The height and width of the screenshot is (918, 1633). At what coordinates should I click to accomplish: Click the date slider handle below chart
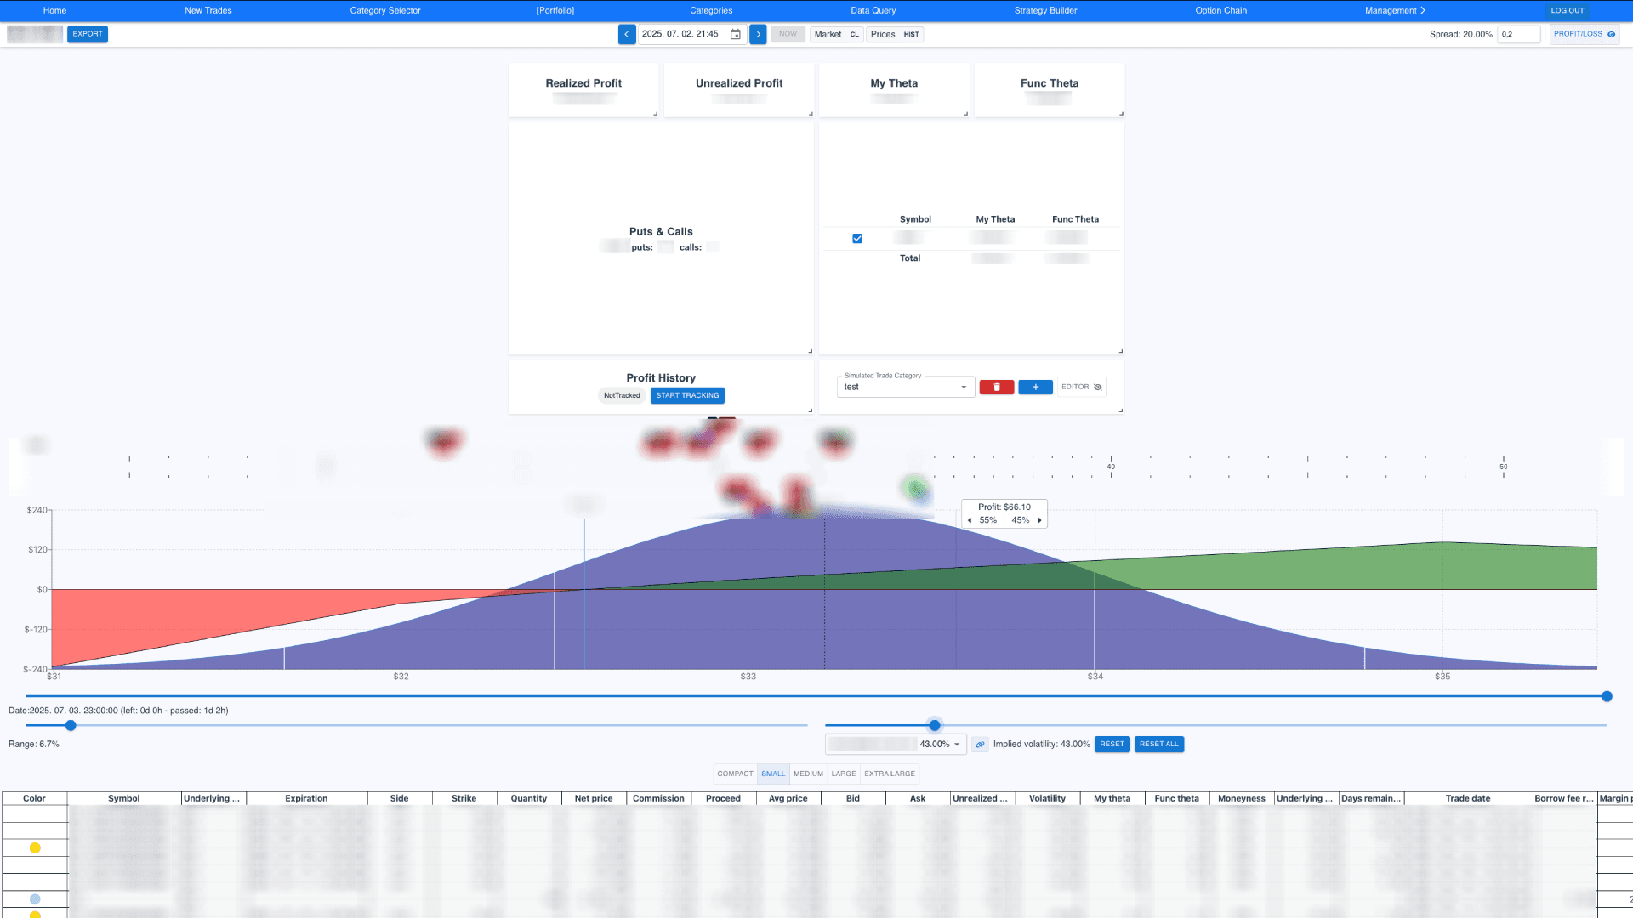pyautogui.click(x=1607, y=697)
